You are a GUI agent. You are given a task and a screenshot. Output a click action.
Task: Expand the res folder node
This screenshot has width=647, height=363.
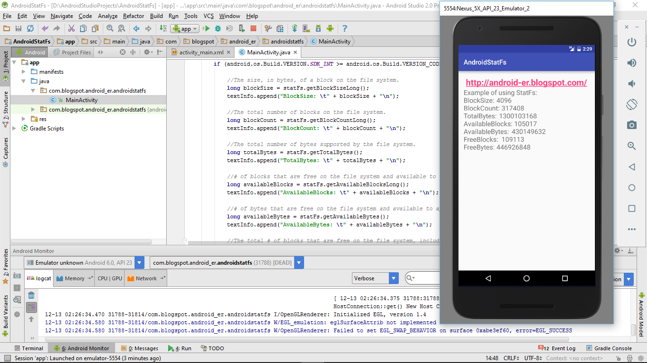(24, 119)
